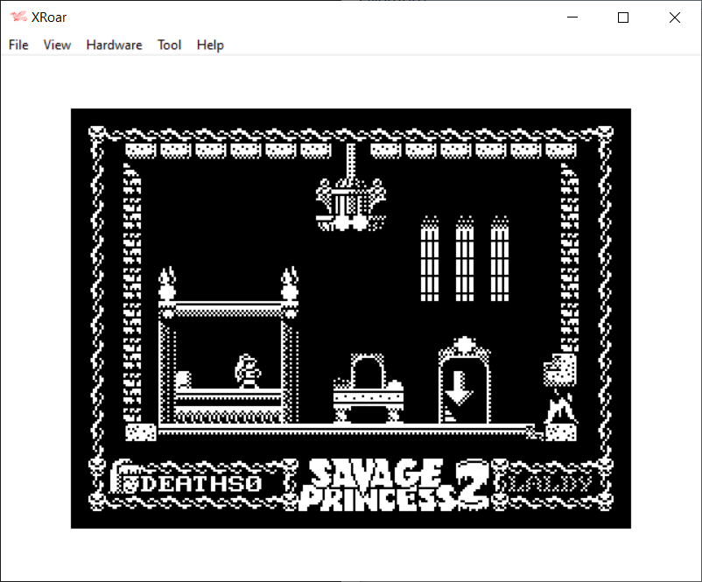
Task: Click the Savage Princess 2 game logo
Action: 394,484
